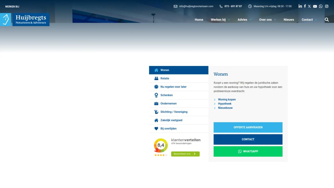Expand the Werken bij dropdown menu
The image size is (334, 188).
(229, 20)
